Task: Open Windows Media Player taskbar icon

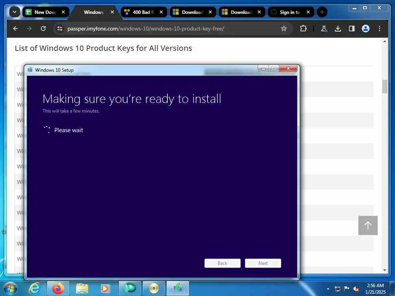Action: click(x=105, y=288)
